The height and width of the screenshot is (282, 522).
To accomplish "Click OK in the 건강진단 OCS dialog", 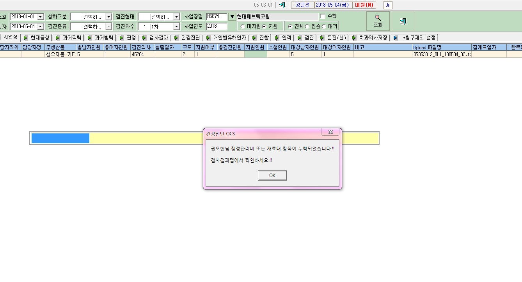I will coord(272,176).
